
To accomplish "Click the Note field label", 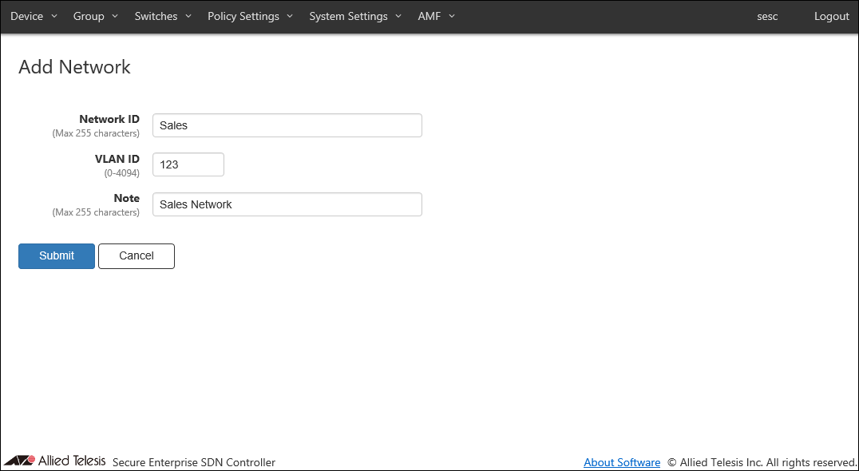I will (x=126, y=198).
